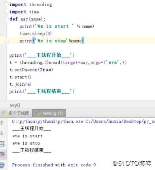Click Python icon on testing (1) tab
The image size is (155, 170).
[39, 113]
